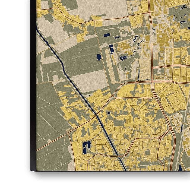Click the small blue rectangle basin near top
Image resolution: width=190 pixels, height=190 pixels.
tap(107, 35)
